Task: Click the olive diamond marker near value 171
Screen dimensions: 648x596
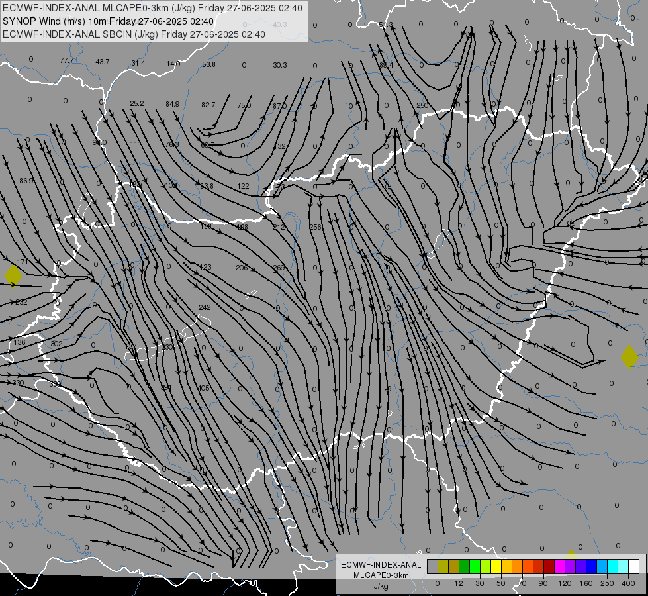Action: (x=13, y=276)
